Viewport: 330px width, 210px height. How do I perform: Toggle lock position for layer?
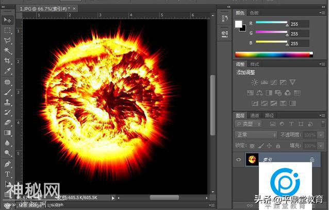point(269,146)
